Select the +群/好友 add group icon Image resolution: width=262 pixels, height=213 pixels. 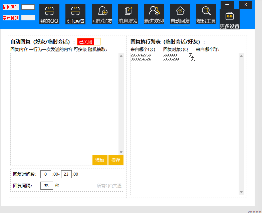point(102,14)
